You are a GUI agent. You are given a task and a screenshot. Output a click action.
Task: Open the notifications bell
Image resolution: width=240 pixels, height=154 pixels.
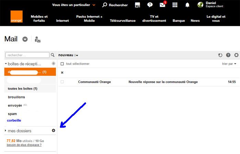[187, 5]
